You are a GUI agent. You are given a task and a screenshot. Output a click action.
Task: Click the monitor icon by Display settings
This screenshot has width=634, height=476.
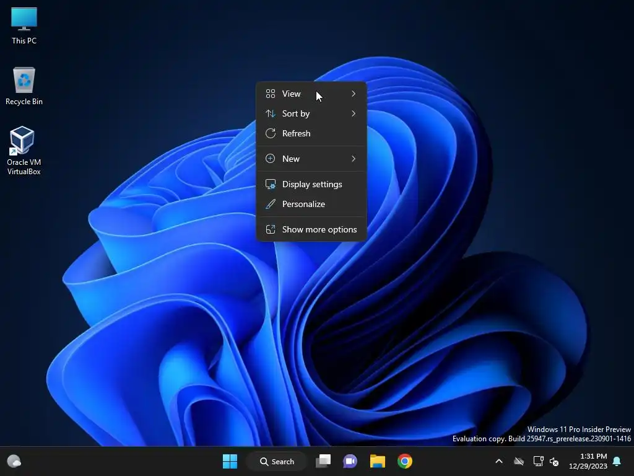(x=271, y=184)
